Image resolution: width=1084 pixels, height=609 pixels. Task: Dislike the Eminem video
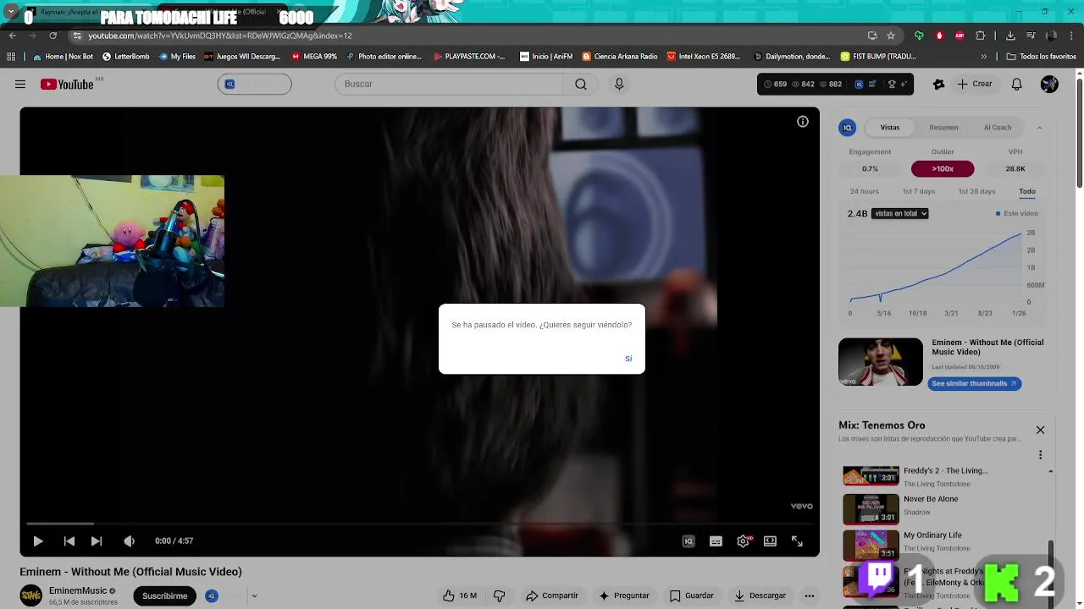[x=500, y=595]
